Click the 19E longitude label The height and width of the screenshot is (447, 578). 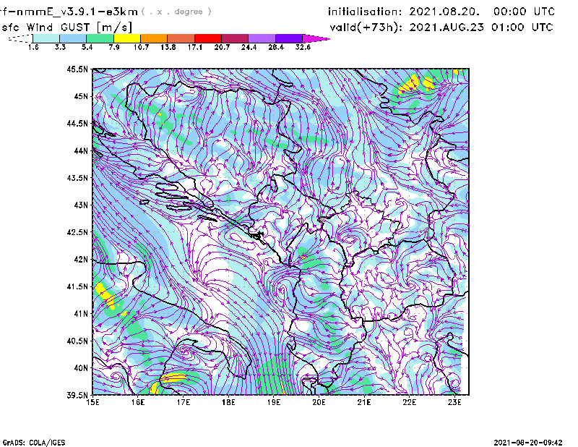(274, 402)
